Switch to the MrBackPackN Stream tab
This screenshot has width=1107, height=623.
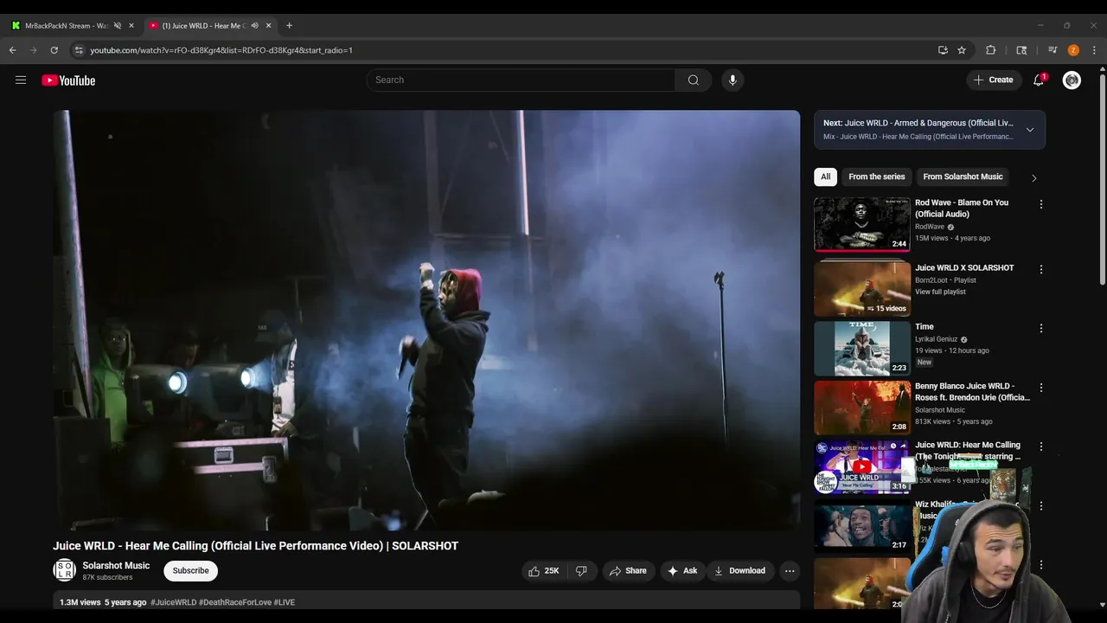click(73, 26)
